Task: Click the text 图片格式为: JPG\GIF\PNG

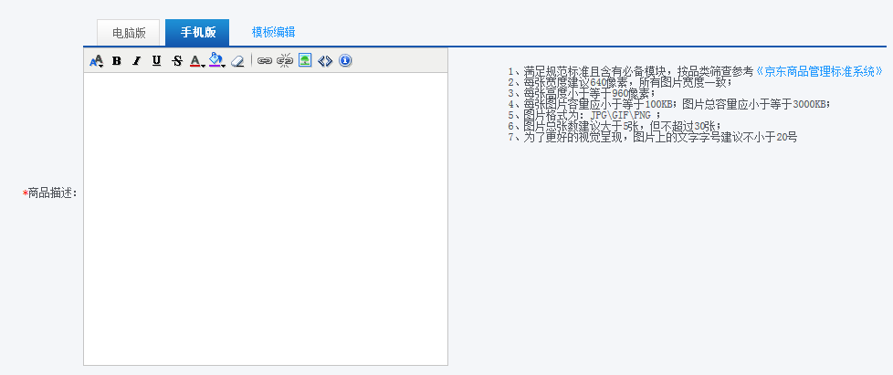Action: point(586,116)
